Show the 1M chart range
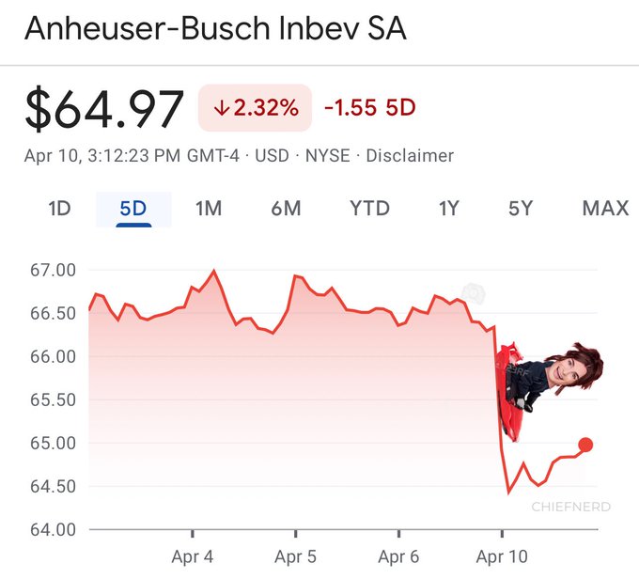This screenshot has height=579, width=639. pyautogui.click(x=209, y=208)
